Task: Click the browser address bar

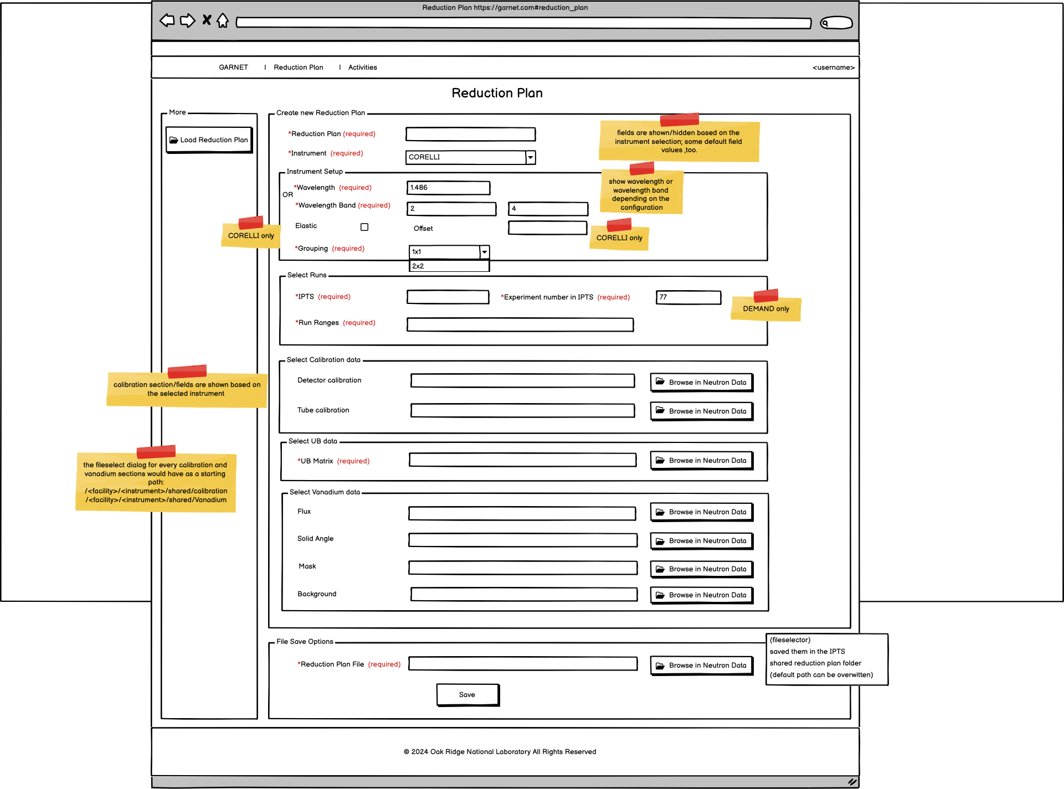Action: pyautogui.click(x=523, y=23)
